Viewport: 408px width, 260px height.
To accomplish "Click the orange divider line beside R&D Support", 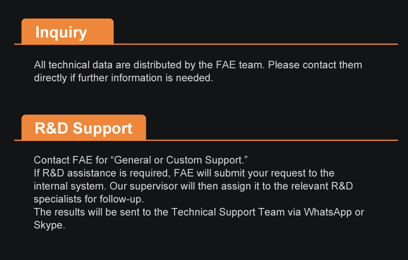I will (272, 140).
